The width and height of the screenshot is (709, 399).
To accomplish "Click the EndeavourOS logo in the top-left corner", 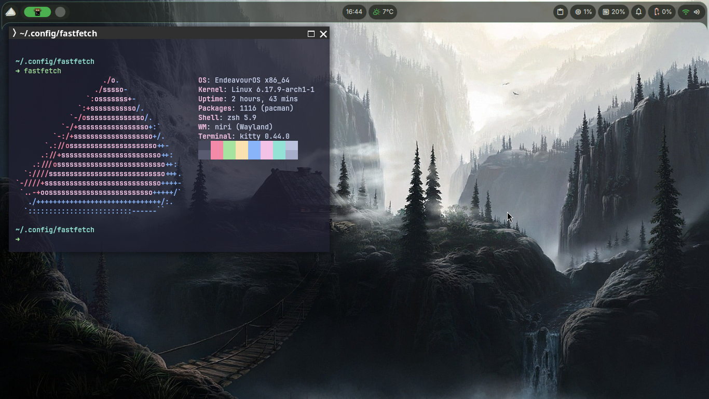I will 11,11.
